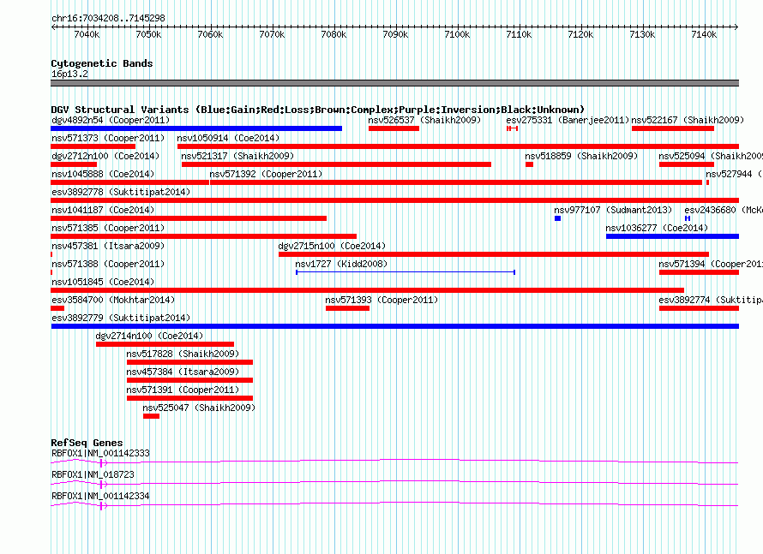Click dgv2712n100 (Coe2014) label
The height and width of the screenshot is (554, 763).
[x=105, y=156]
